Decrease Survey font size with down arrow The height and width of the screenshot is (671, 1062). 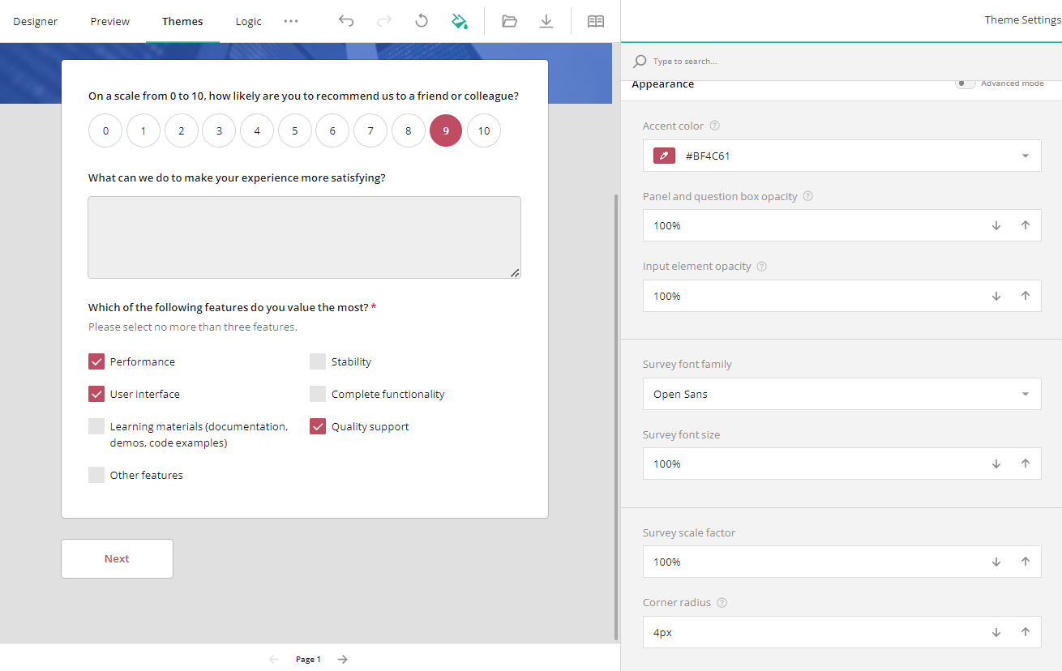tap(996, 464)
